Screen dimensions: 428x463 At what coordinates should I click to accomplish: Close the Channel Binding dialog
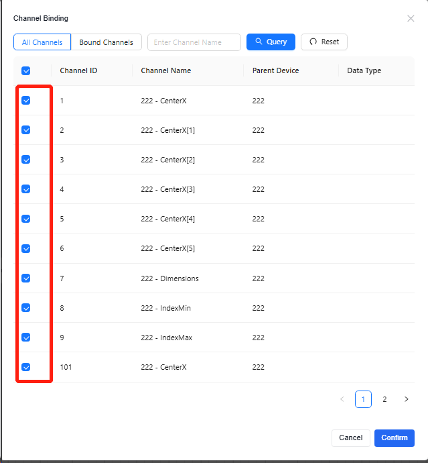pyautogui.click(x=411, y=19)
